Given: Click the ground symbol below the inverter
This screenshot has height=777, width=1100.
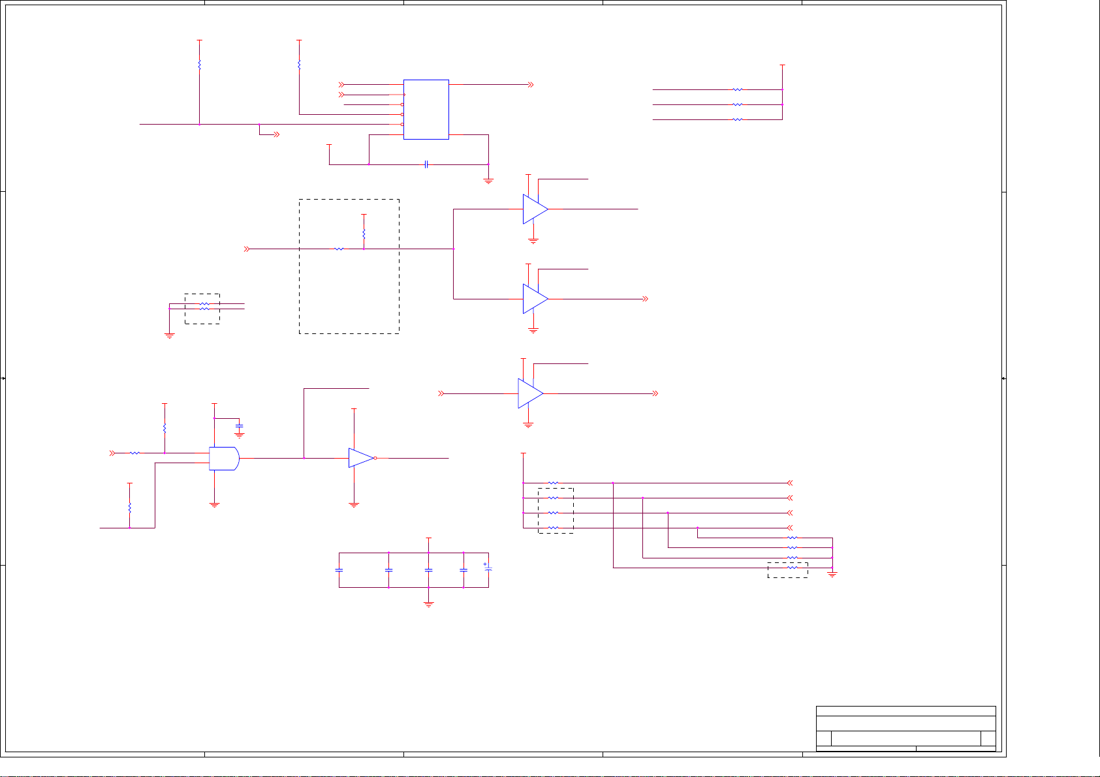Looking at the screenshot, I should [354, 504].
